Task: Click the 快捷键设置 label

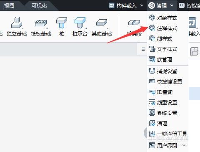Action: (170, 81)
